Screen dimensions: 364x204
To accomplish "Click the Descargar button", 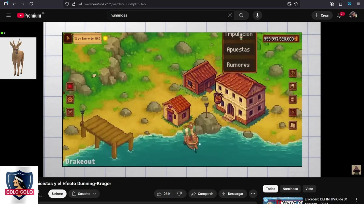I will point(233,194).
